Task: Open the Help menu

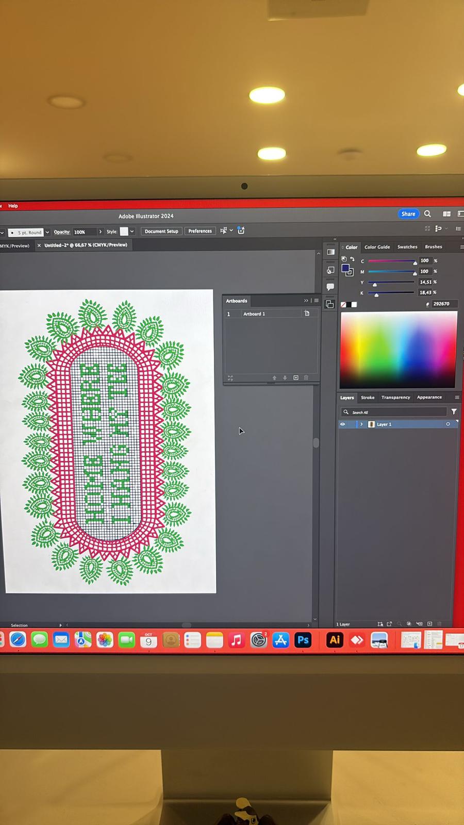Action: [x=13, y=206]
